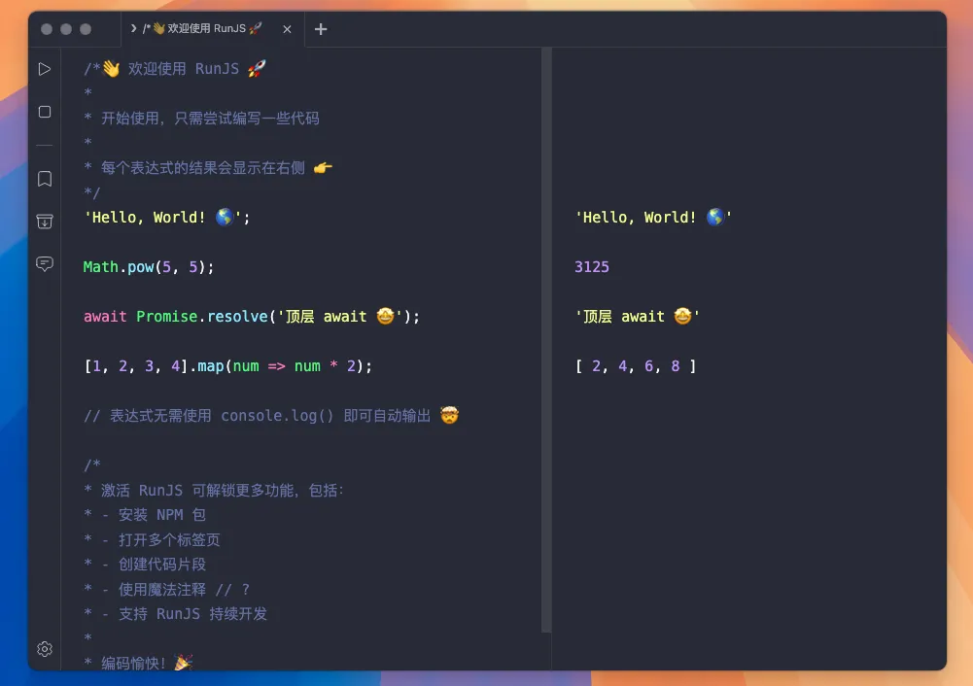Open the NPM packages box icon

click(45, 222)
